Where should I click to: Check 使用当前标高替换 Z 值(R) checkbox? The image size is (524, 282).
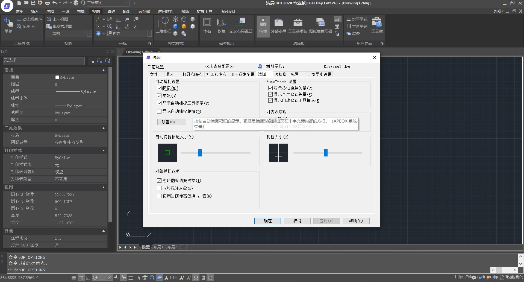pyautogui.click(x=159, y=196)
